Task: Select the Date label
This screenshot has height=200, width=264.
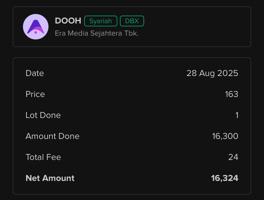Action: point(35,73)
